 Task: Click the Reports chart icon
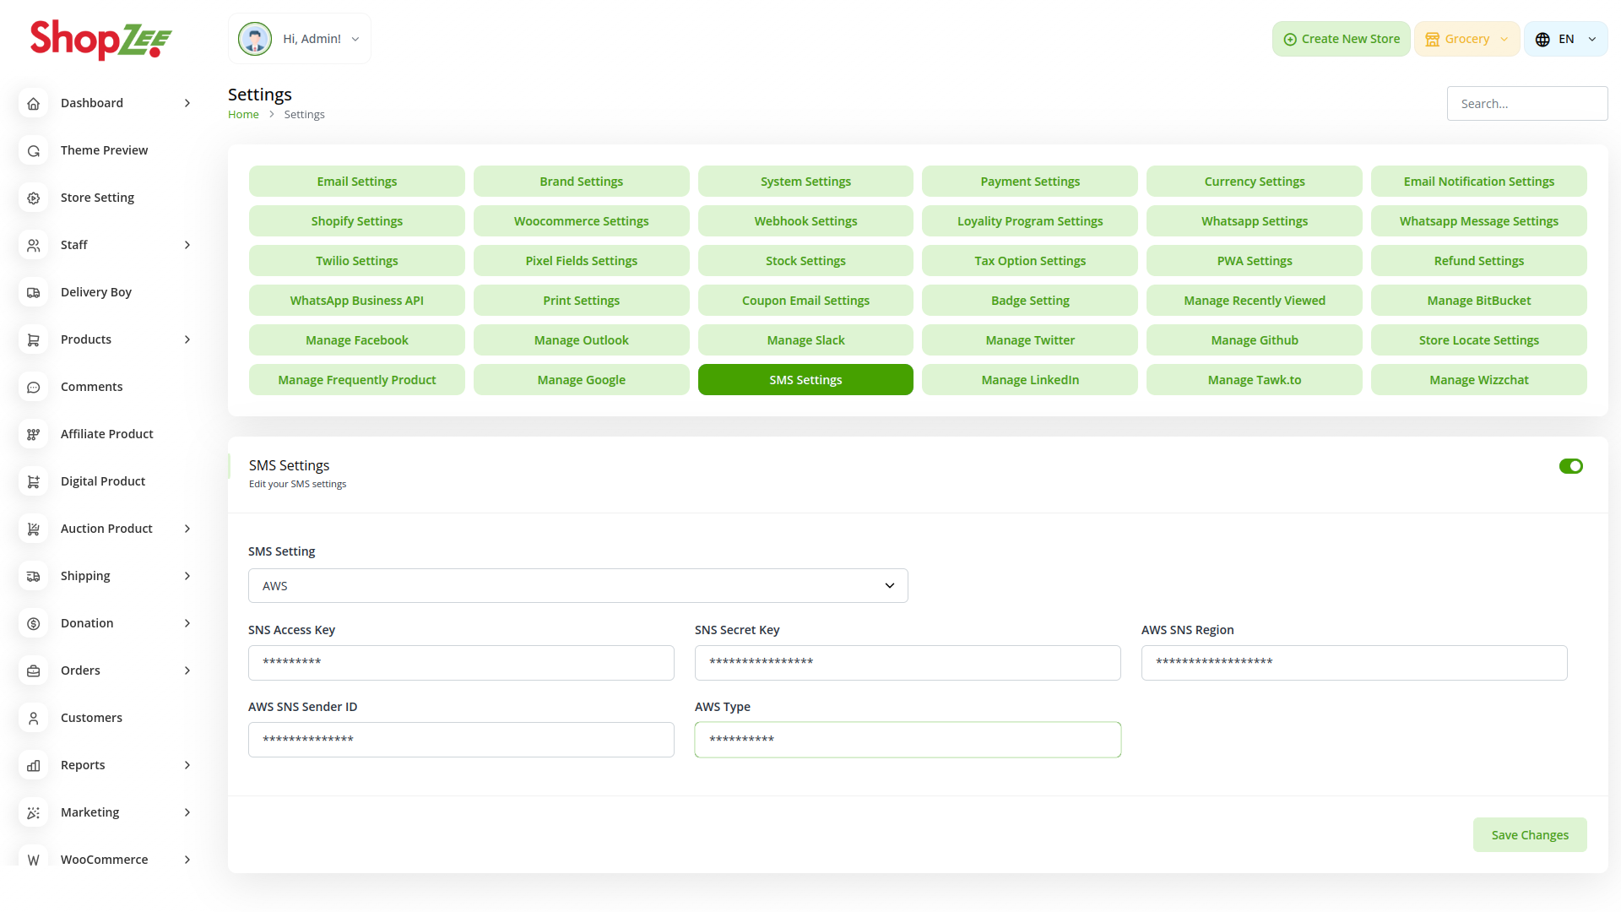coord(34,765)
